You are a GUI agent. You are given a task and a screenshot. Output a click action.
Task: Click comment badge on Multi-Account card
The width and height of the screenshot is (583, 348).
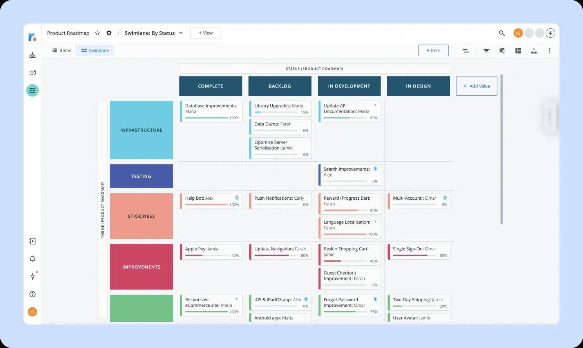click(445, 198)
